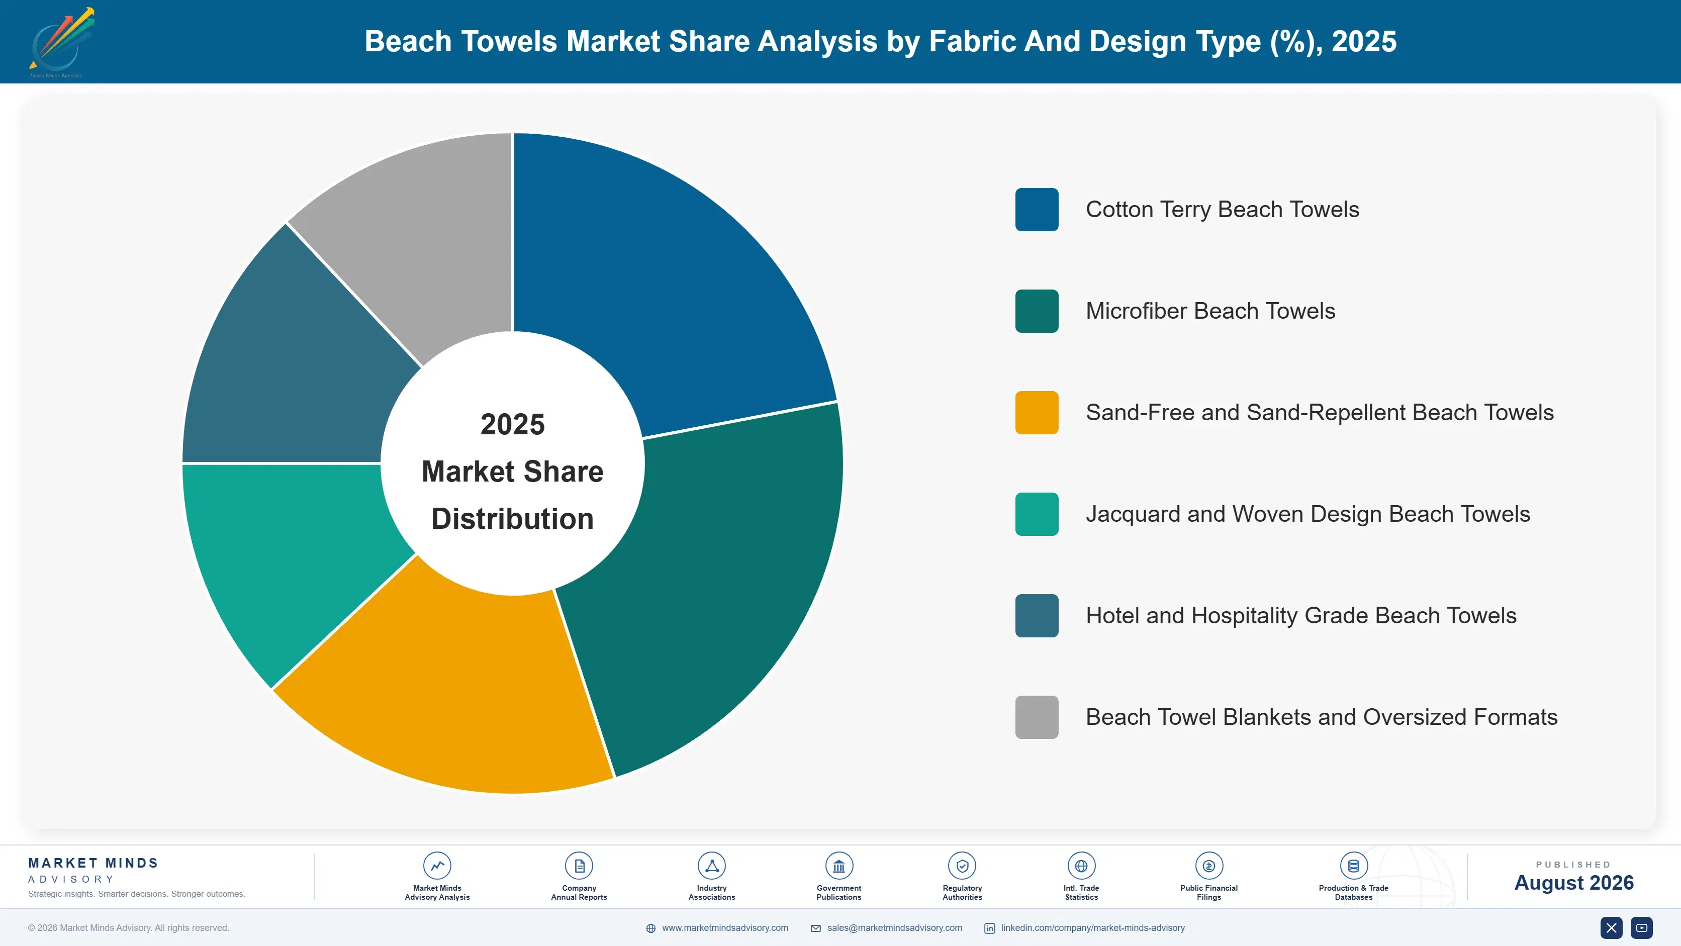1681x946 pixels.
Task: Click the 'MARKET MINDS ADVISORY' footer wordmark
Action: coord(94,870)
